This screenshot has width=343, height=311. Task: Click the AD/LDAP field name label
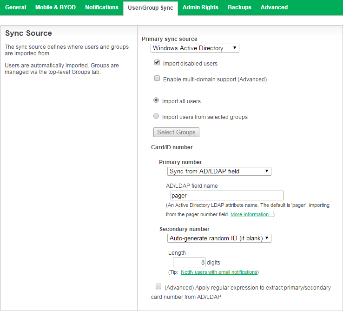tap(191, 186)
